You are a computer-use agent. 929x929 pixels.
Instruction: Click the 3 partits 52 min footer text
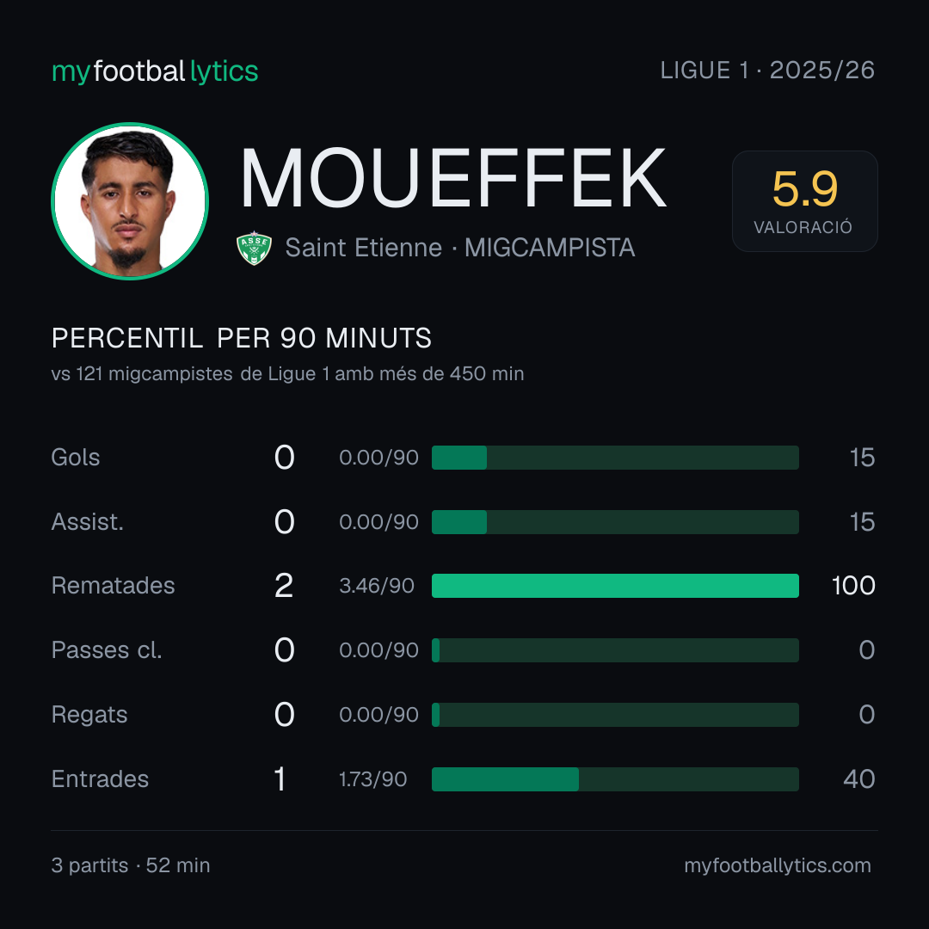131,865
